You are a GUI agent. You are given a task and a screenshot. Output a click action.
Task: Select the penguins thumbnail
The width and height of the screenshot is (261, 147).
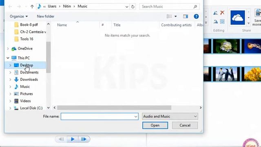226,74
